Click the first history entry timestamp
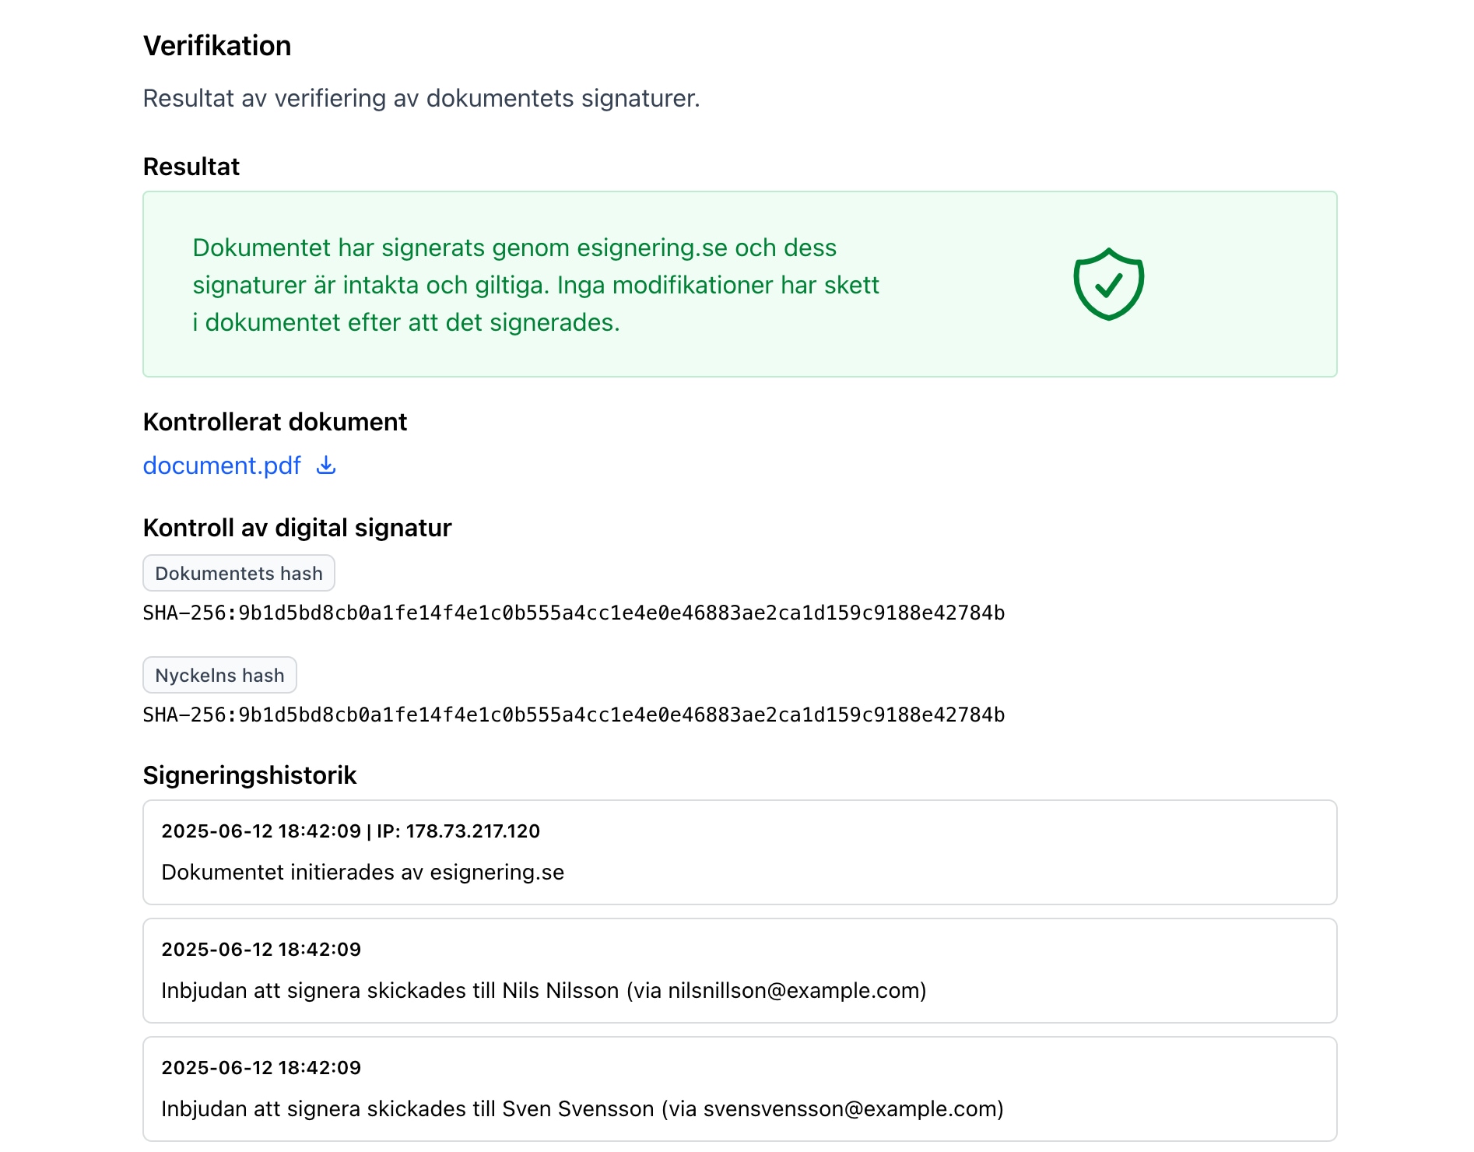 pyautogui.click(x=261, y=831)
